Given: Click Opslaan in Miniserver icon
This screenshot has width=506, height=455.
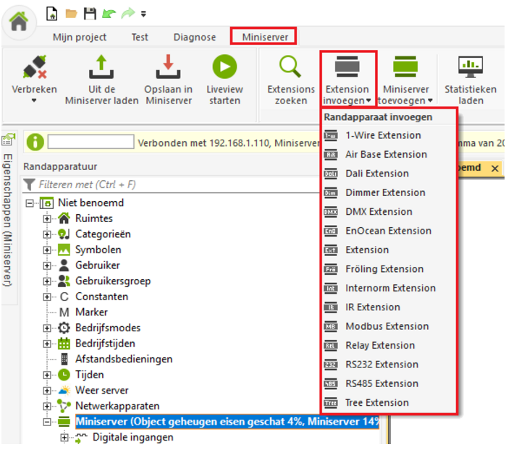Looking at the screenshot, I should pos(168,67).
